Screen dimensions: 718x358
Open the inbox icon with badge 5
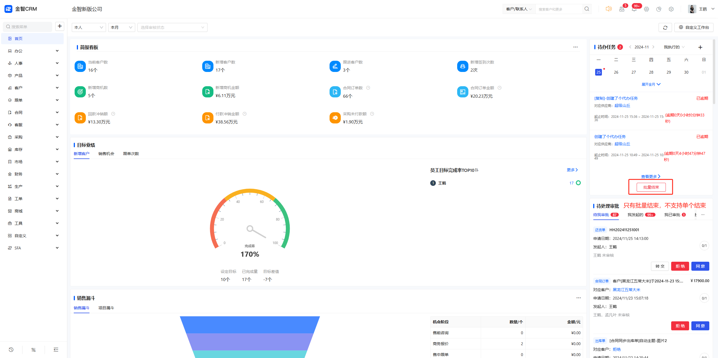622,9
